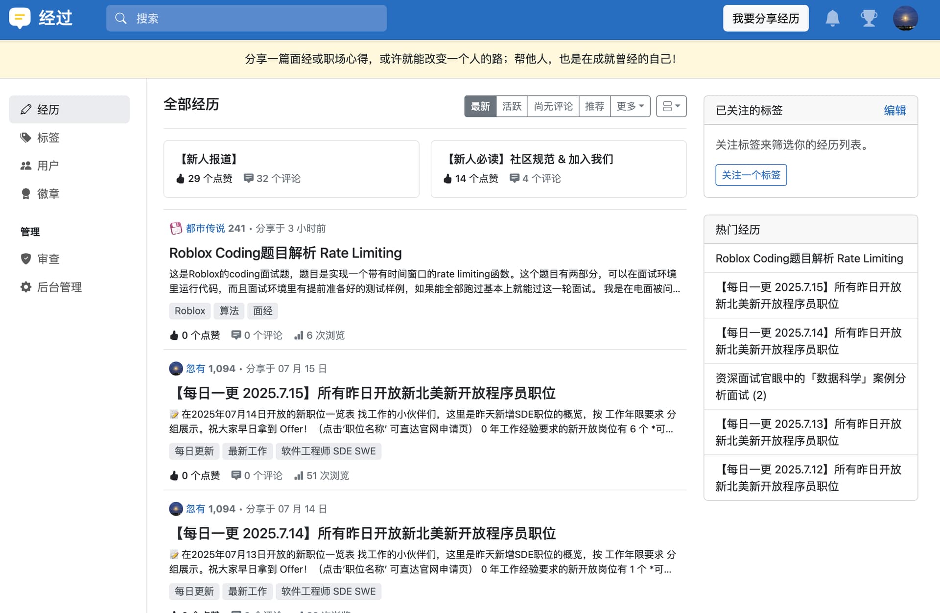
Task: Switch to the 活跃 sort tab
Action: point(512,106)
